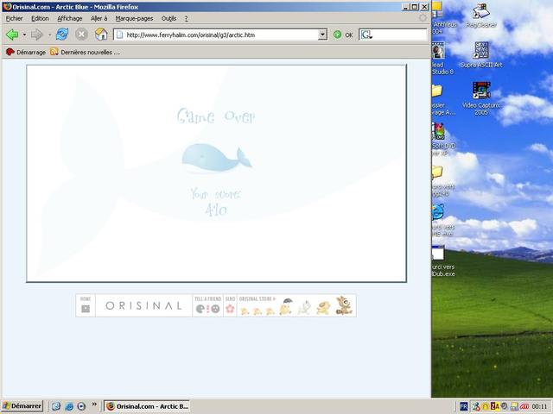
Task: Click the green Back arrow in Firefox
Action: tap(12, 34)
